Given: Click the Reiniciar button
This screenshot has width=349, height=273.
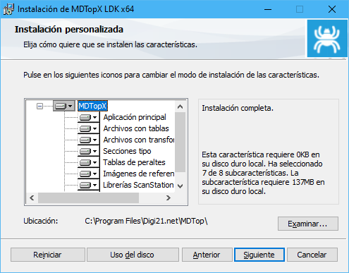Looking at the screenshot, I should (48, 255).
